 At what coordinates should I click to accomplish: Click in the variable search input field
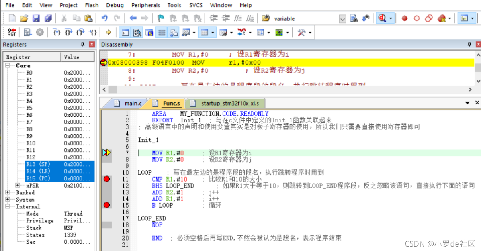tap(305, 19)
